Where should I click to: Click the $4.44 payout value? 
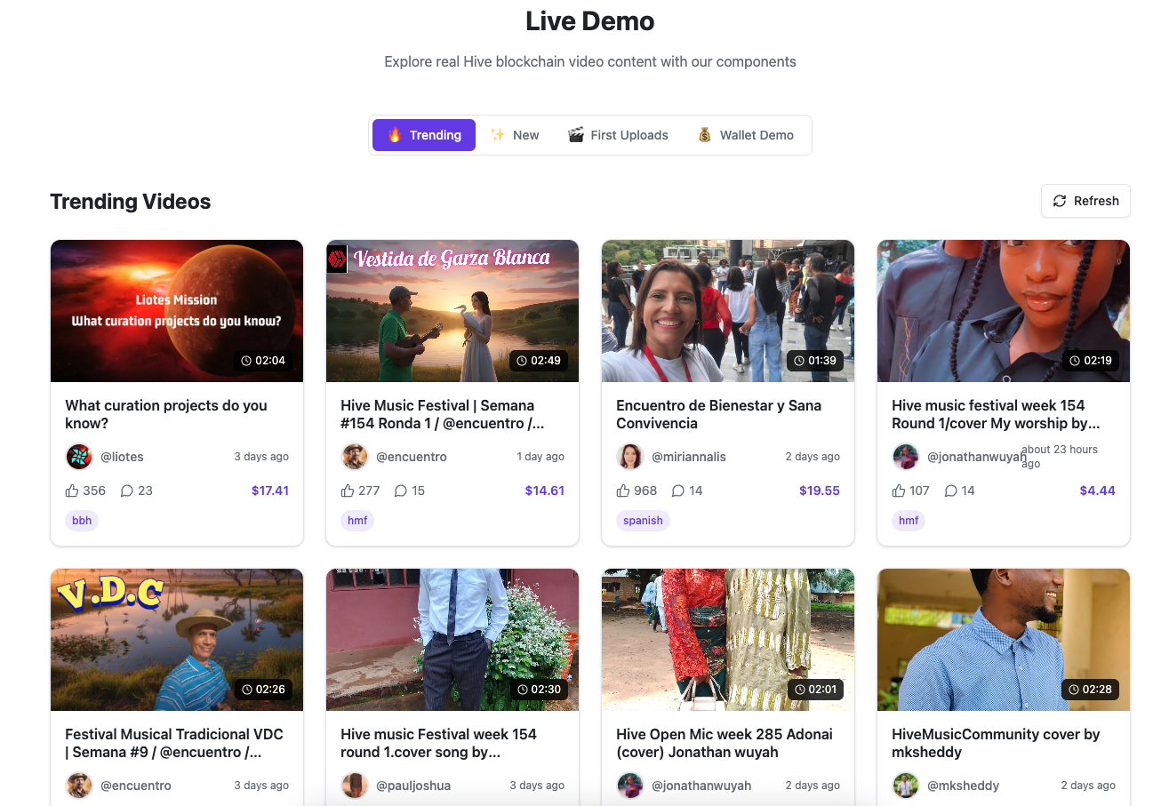[1098, 491]
